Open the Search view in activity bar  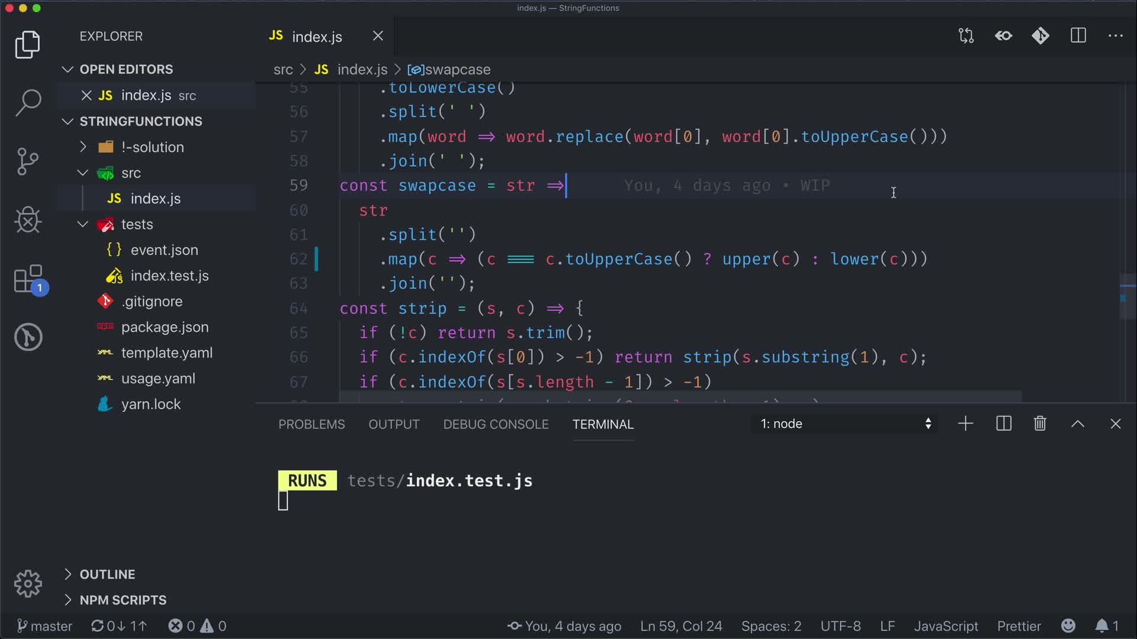point(28,102)
